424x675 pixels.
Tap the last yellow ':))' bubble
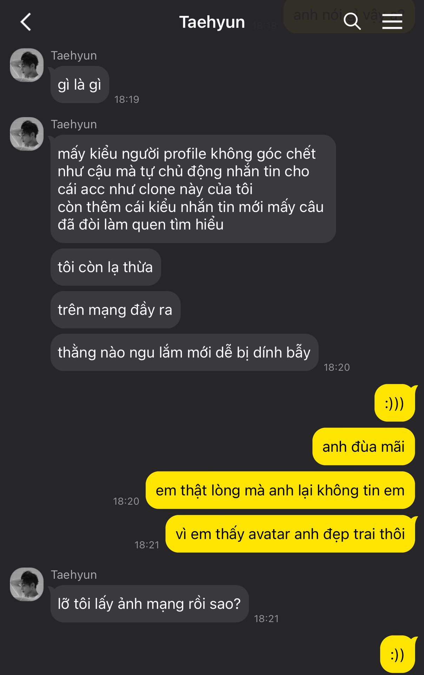point(398,655)
